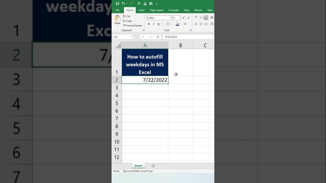Viewport: 326px width, 183px height.
Task: Open the underline style dropdown
Action: (x=162, y=24)
